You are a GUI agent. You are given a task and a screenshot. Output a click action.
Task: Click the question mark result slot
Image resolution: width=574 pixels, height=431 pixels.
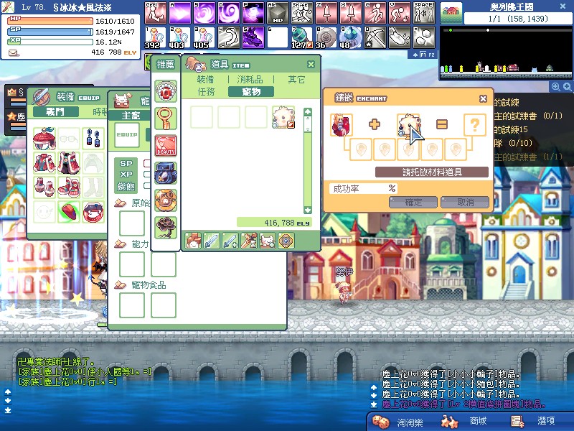475,124
